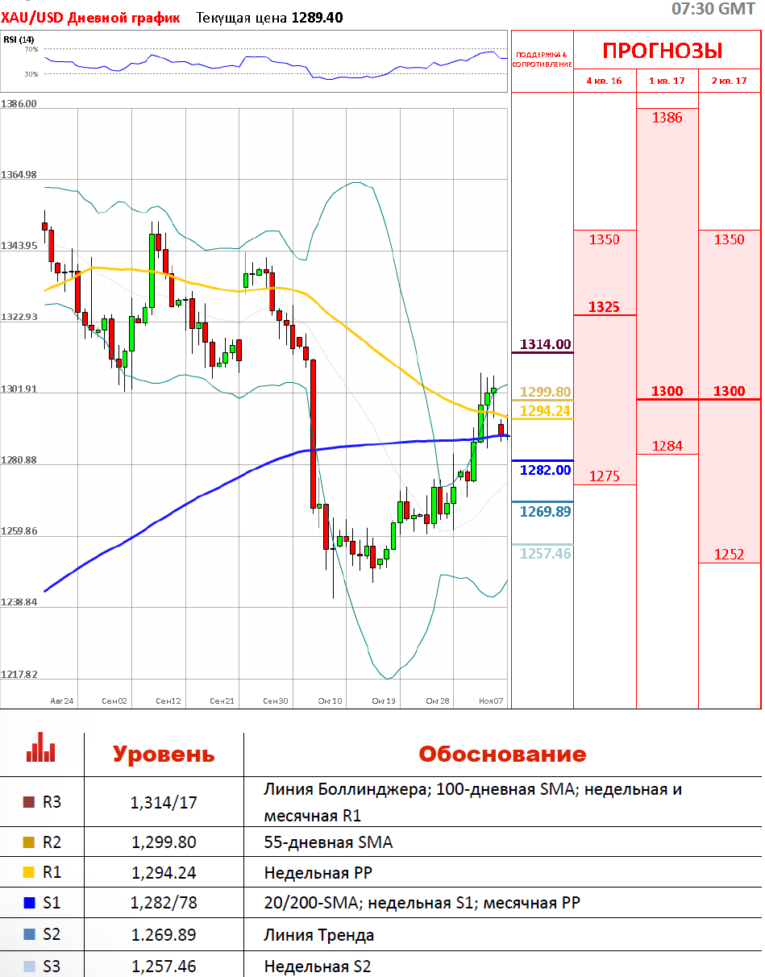Image resolution: width=765 pixels, height=977 pixels.
Task: Click the dark red R3 square marker
Action: (x=29, y=802)
